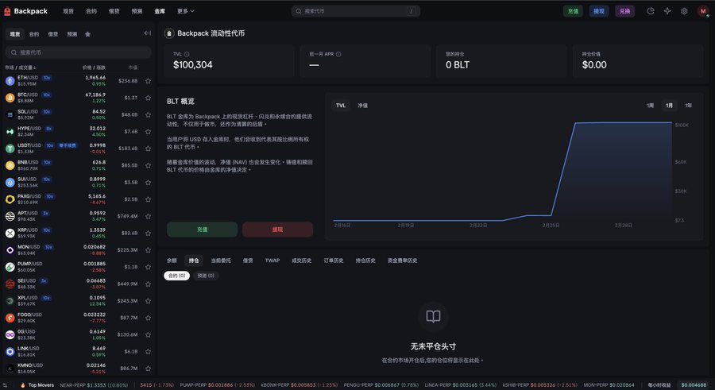This screenshot has width=715, height=390.
Task: Click the header 充值 button
Action: point(573,11)
